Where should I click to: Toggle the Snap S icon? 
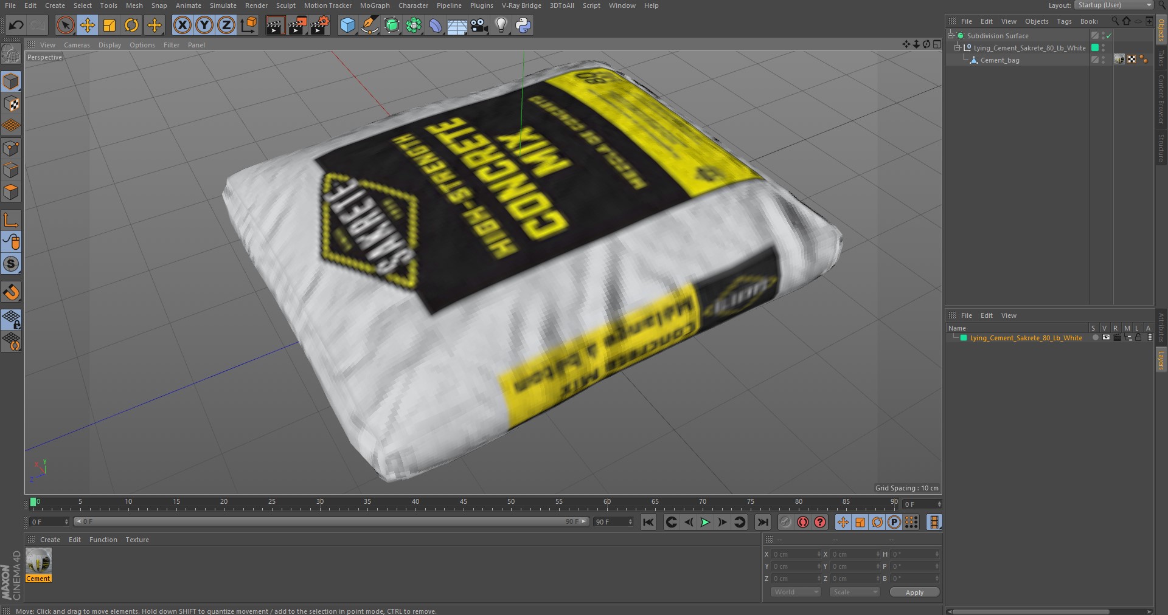[x=11, y=264]
